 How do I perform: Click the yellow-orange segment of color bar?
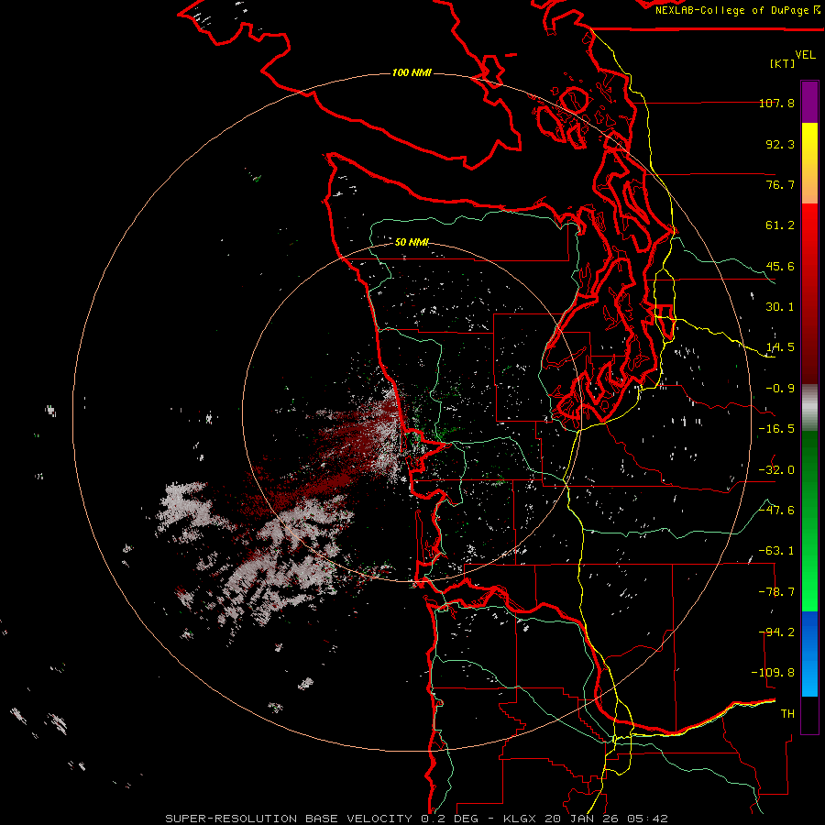809,163
